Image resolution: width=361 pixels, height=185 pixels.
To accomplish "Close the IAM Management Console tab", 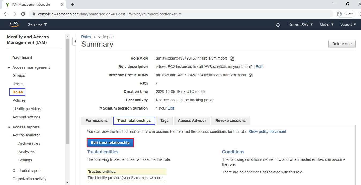I will point(62,5).
